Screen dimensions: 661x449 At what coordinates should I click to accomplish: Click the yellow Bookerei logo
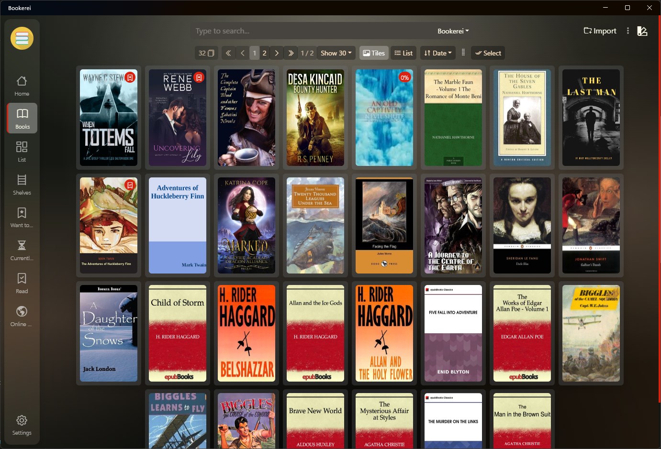tap(22, 38)
